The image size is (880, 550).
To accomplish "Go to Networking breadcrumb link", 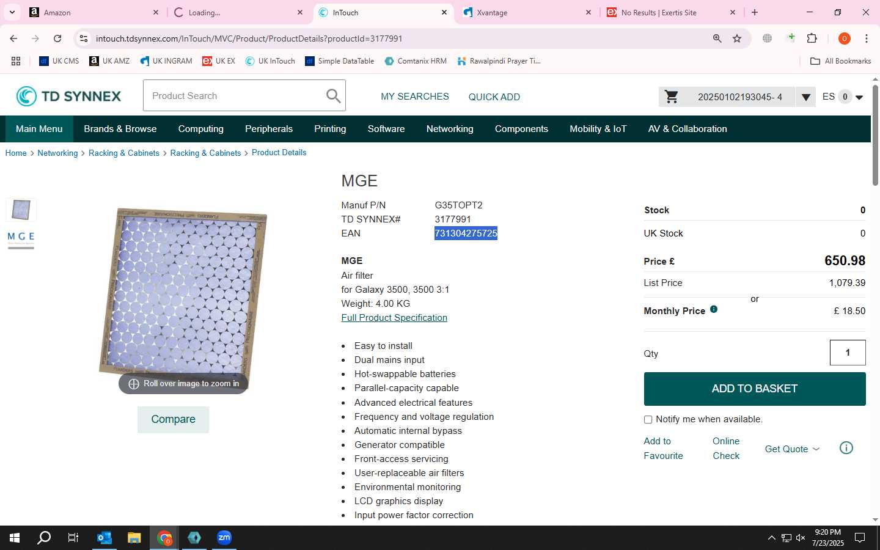I will pyautogui.click(x=57, y=153).
